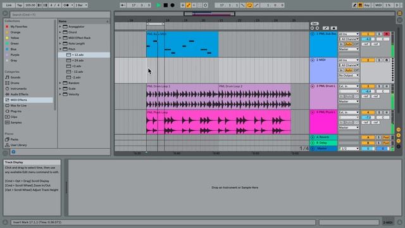The width and height of the screenshot is (405, 228).
Task: Select the -12.adv preset
Action: (x=77, y=72)
